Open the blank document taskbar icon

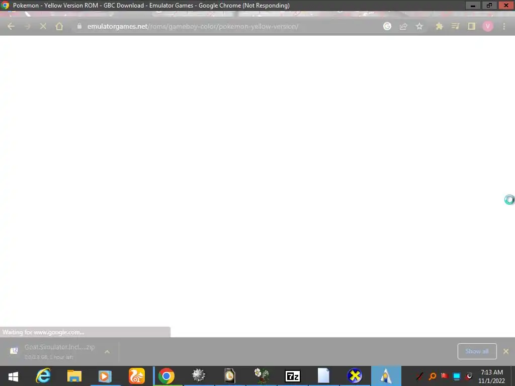[323, 376]
